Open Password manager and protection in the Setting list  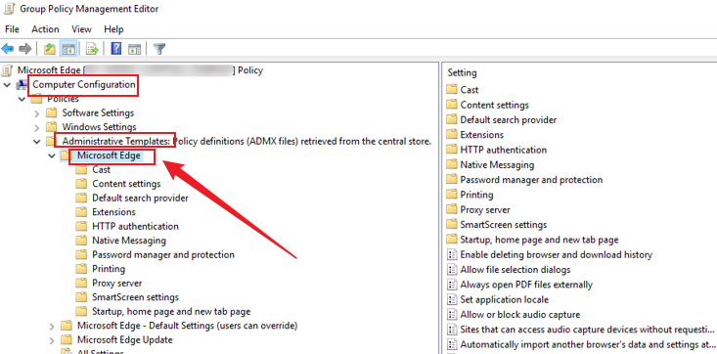[531, 180]
